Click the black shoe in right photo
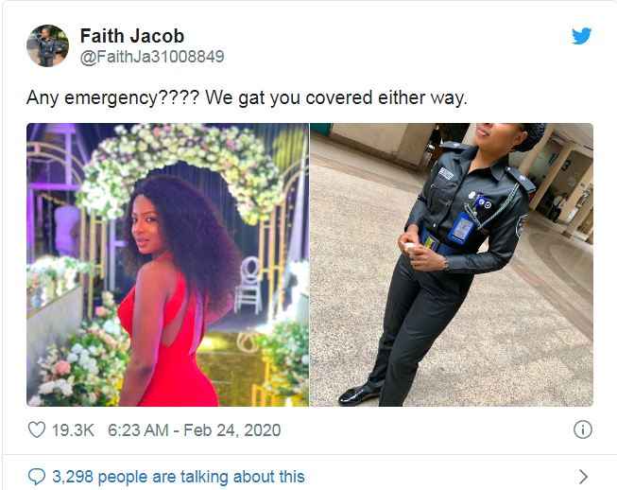Image resolution: width=617 pixels, height=490 pixels. [x=359, y=394]
